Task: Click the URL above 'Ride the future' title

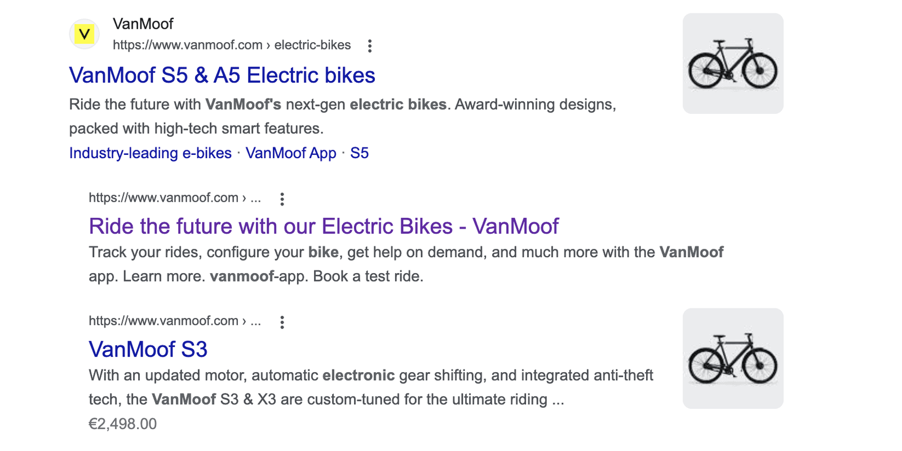Action: (175, 198)
